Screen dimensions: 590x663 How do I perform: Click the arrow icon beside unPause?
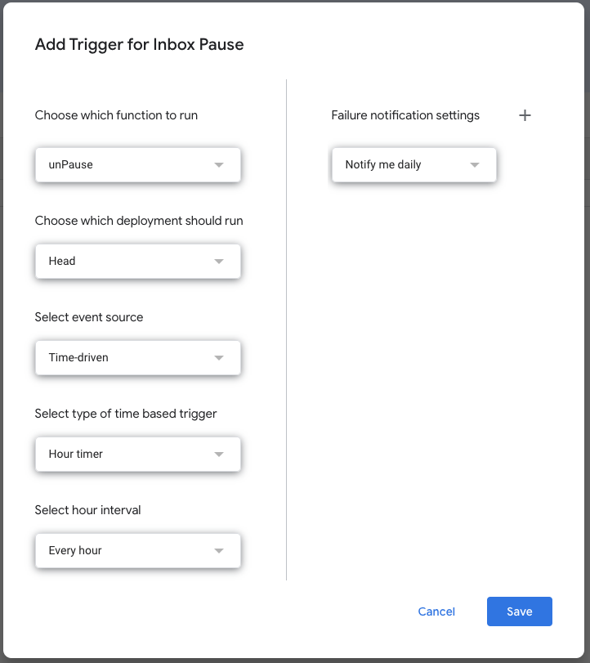pyautogui.click(x=218, y=165)
